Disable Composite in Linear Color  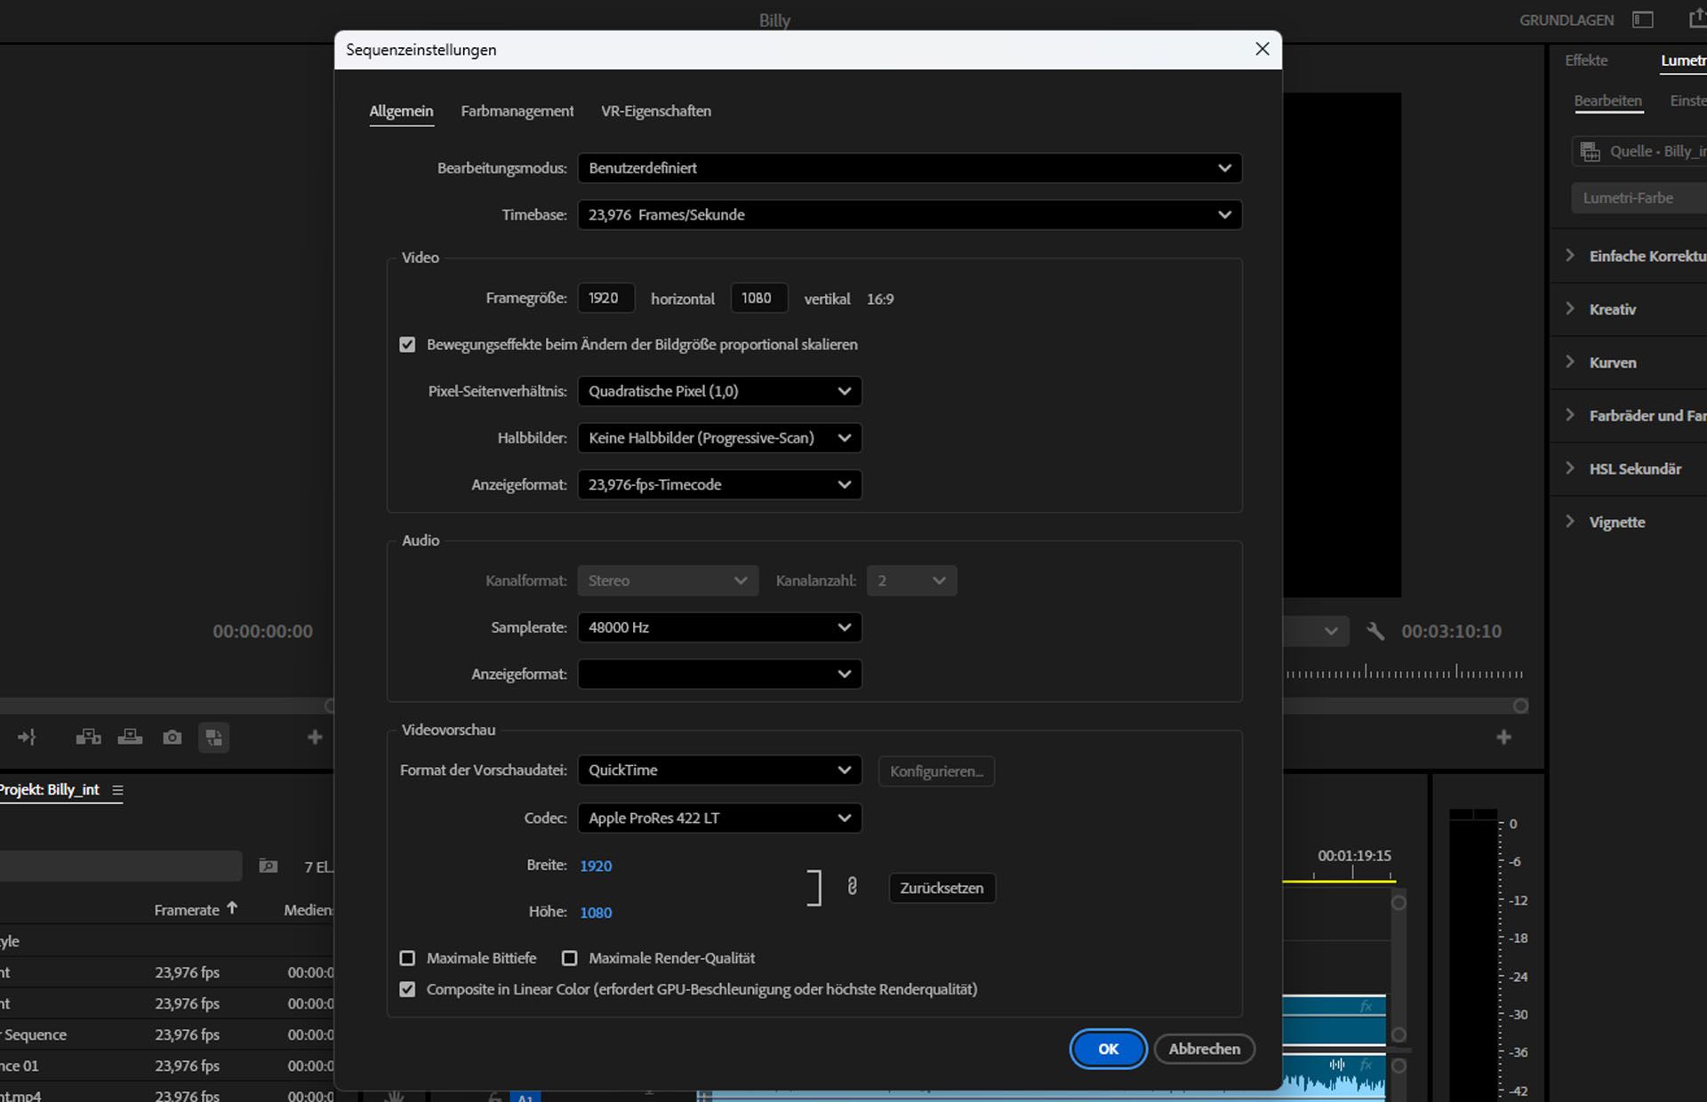[x=407, y=989]
